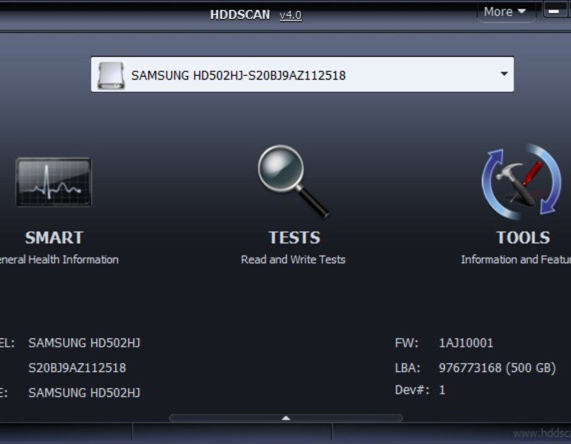Click the firmware value 1AJ10001
Screen dimensions: 571x444
coord(466,343)
